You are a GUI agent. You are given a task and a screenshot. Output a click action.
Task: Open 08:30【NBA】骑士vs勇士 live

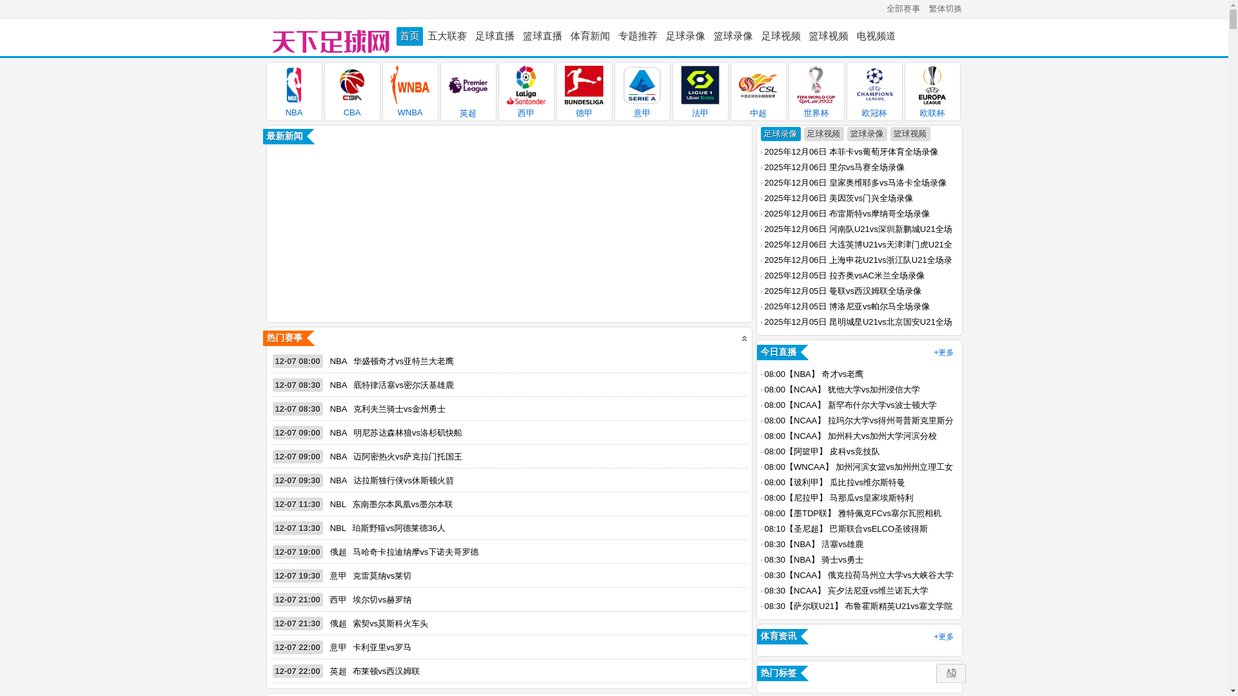pyautogui.click(x=814, y=560)
